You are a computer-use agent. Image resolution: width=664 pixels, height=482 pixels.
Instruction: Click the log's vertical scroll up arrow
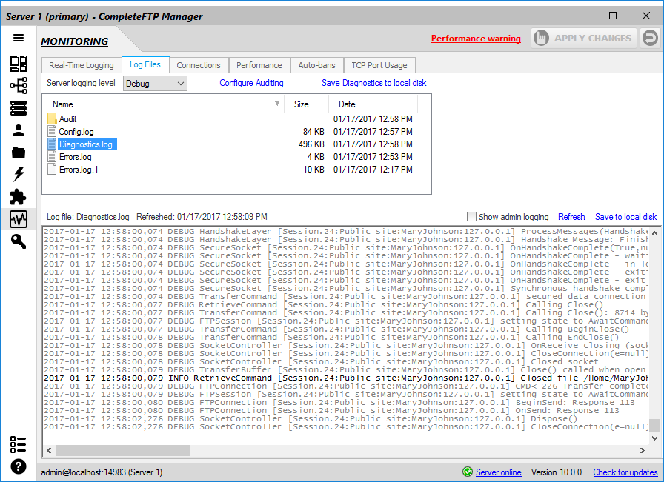pyautogui.click(x=654, y=233)
